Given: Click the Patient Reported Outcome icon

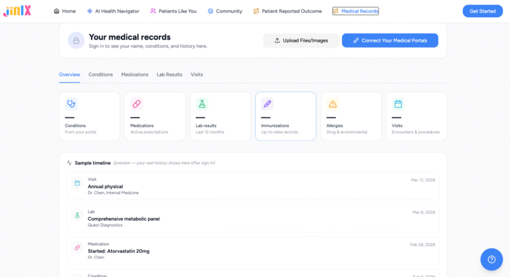Looking at the screenshot, I should pos(256,11).
